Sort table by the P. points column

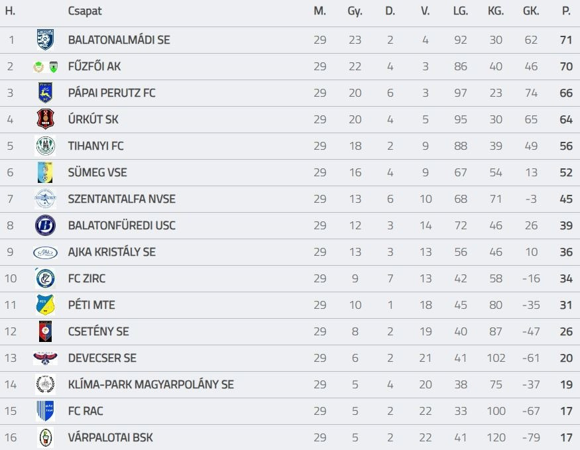click(565, 11)
